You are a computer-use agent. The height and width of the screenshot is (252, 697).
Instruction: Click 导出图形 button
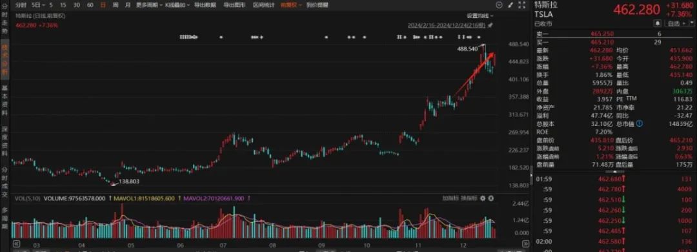234,5
